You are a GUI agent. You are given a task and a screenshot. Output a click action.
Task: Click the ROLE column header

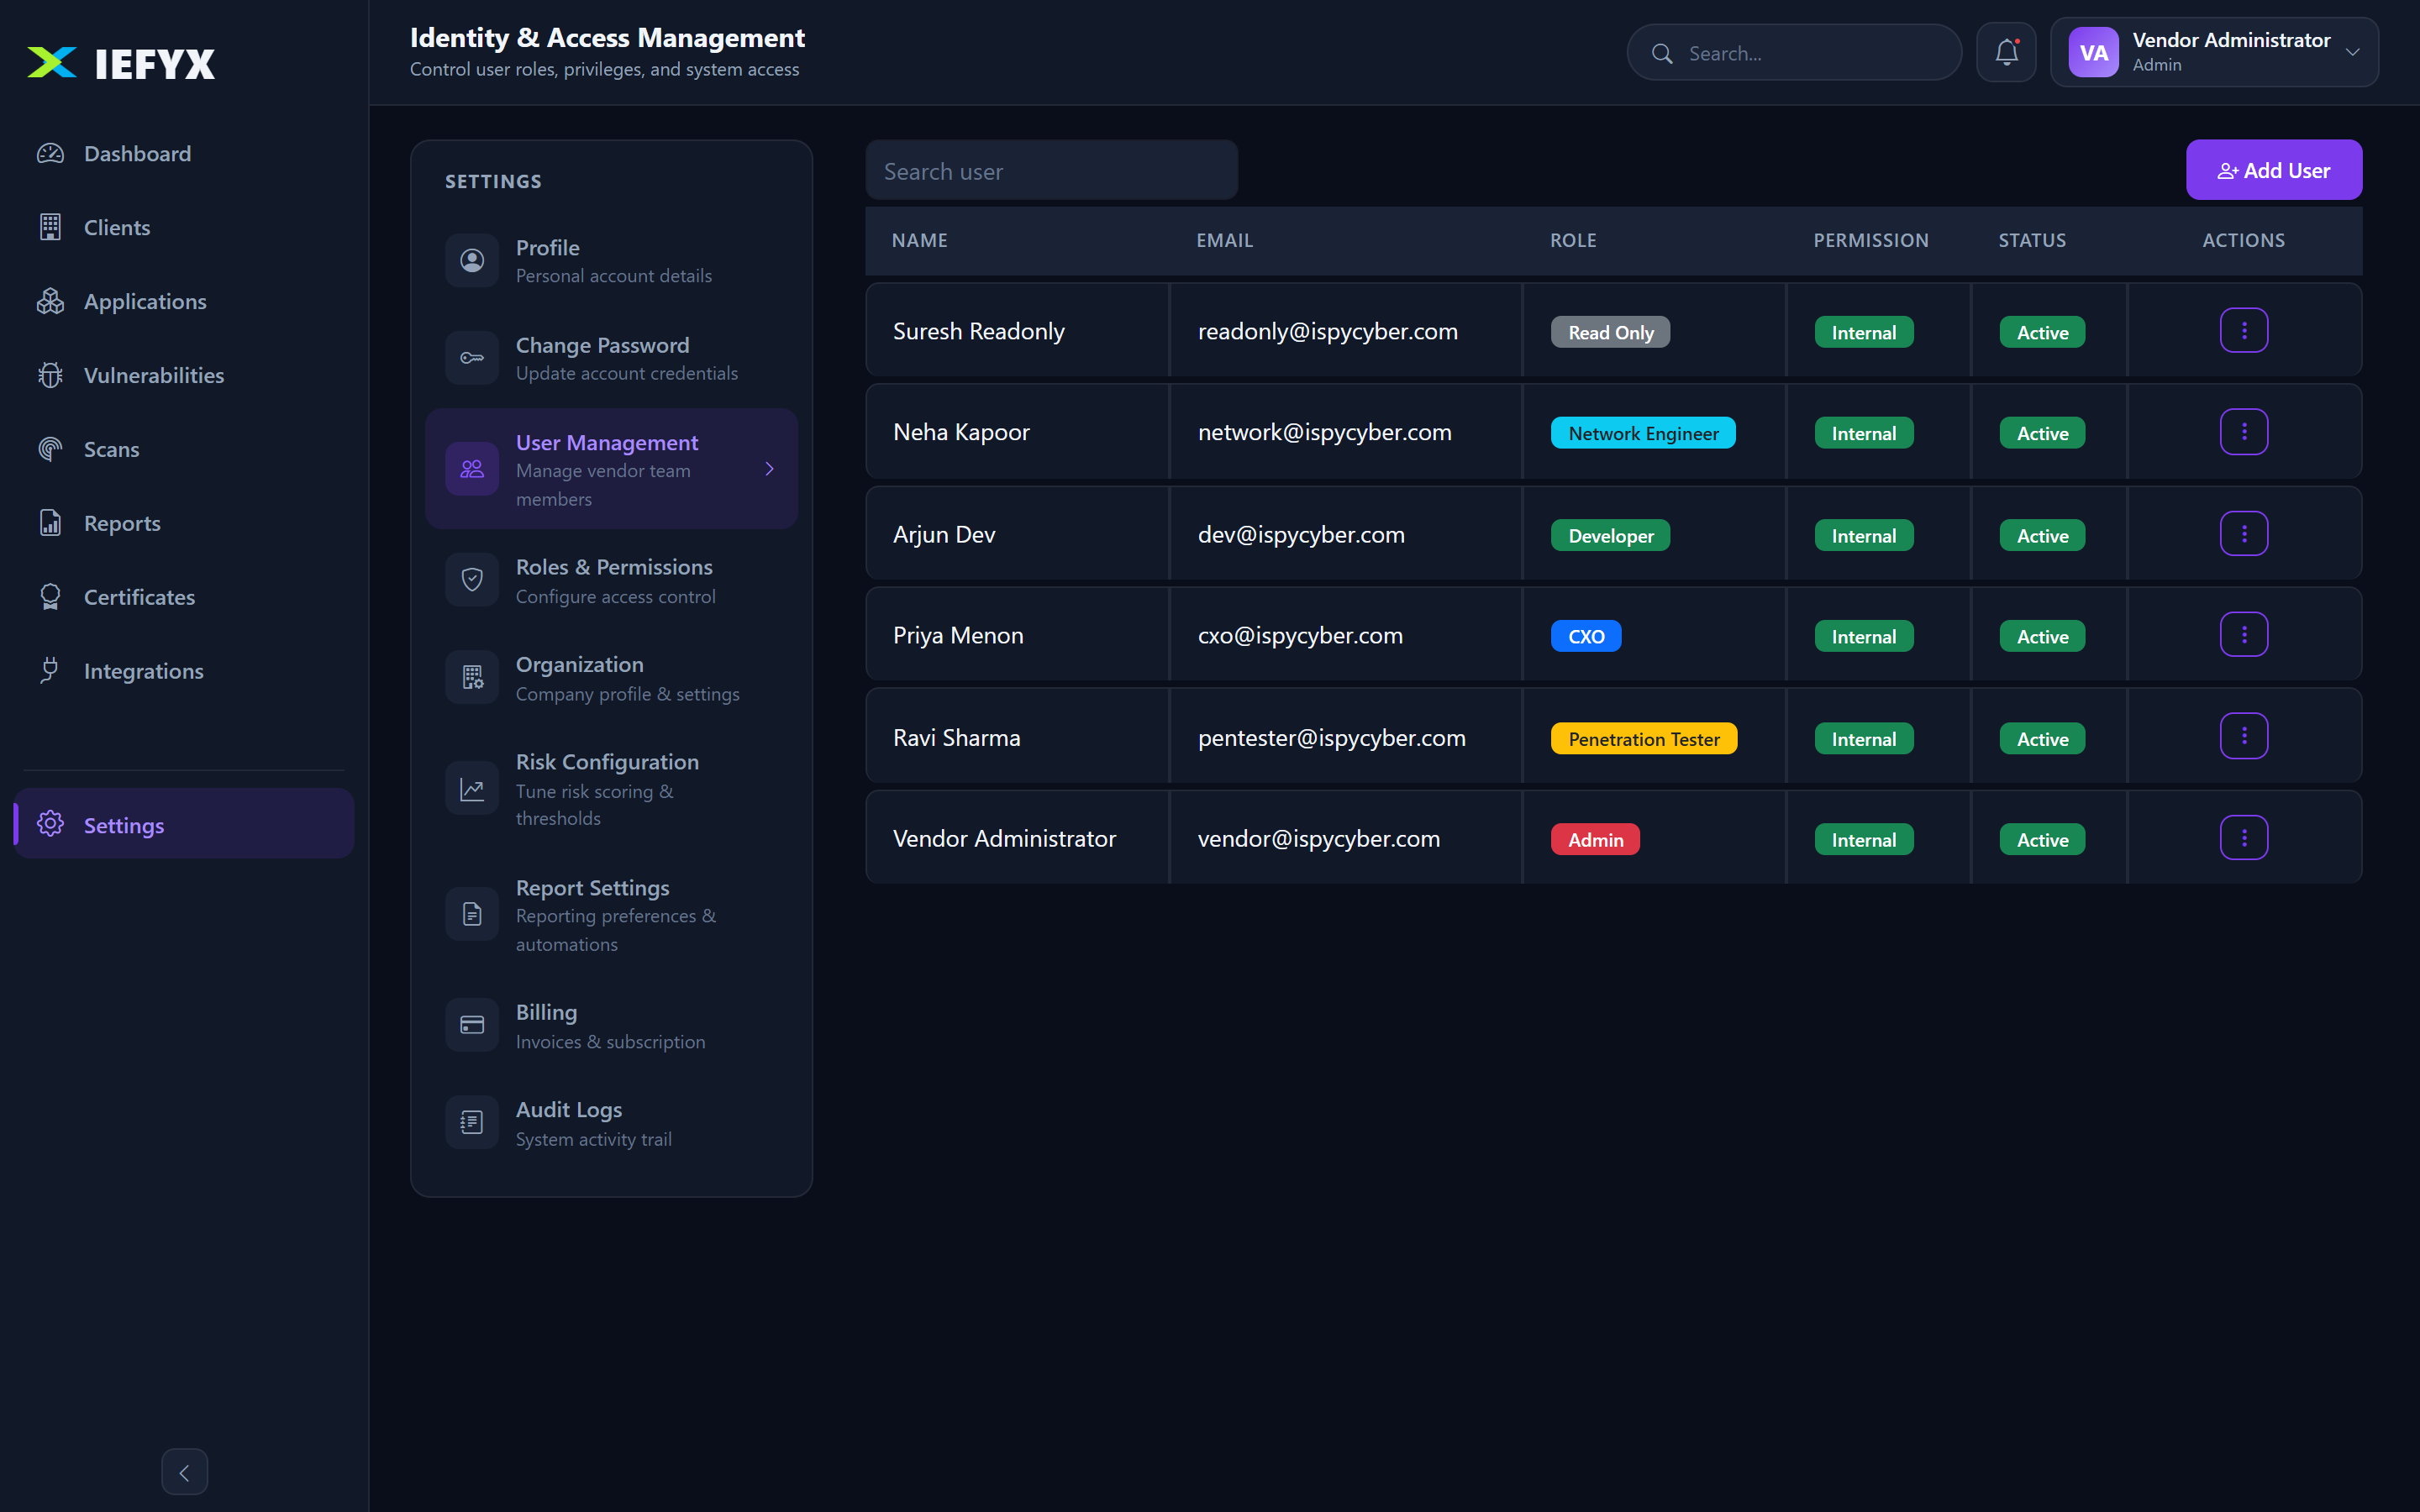click(x=1573, y=240)
